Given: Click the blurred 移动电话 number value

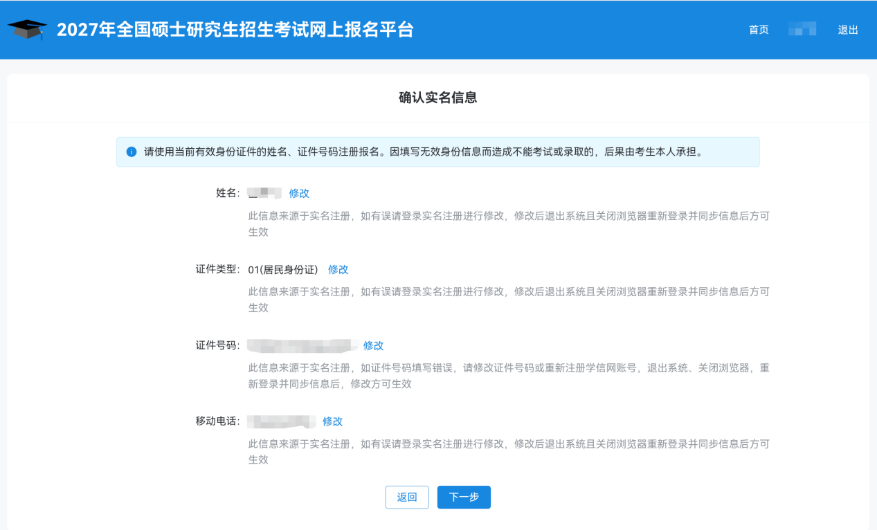Looking at the screenshot, I should click(282, 421).
